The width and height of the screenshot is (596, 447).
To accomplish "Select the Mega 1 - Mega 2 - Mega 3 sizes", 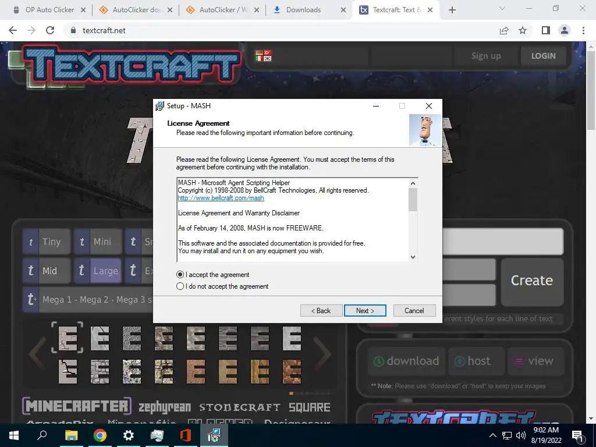I will 88,300.
